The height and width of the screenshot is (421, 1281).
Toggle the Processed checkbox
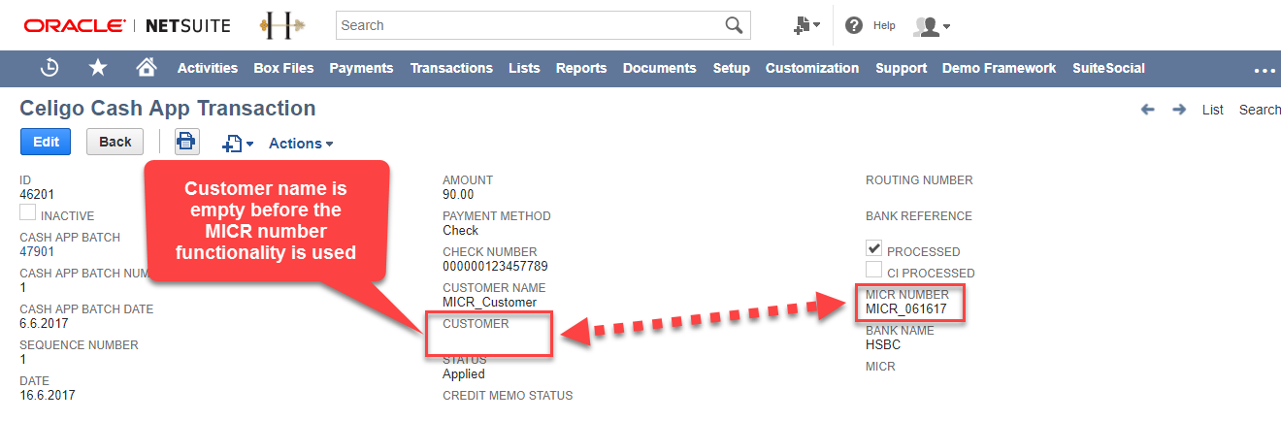tap(874, 249)
